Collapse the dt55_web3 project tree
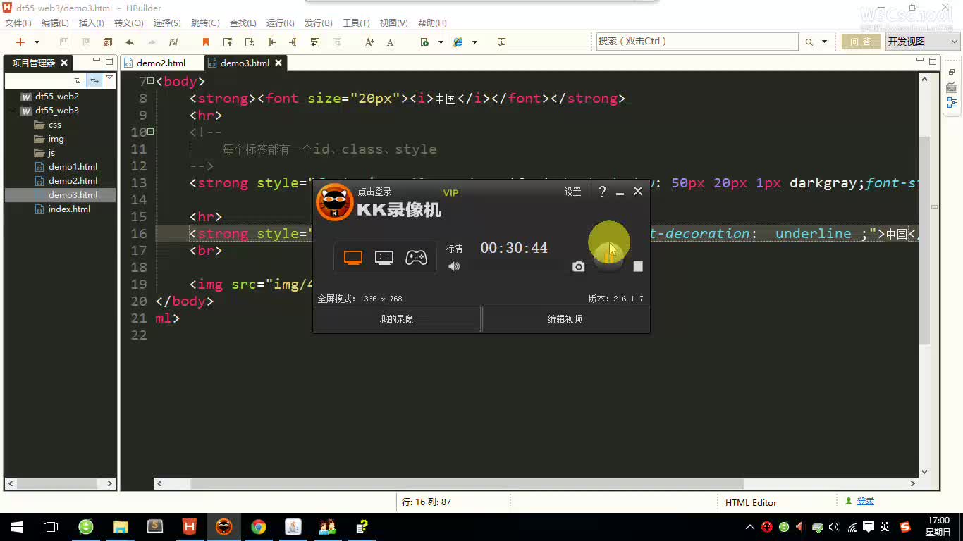963x541 pixels. 12,110
